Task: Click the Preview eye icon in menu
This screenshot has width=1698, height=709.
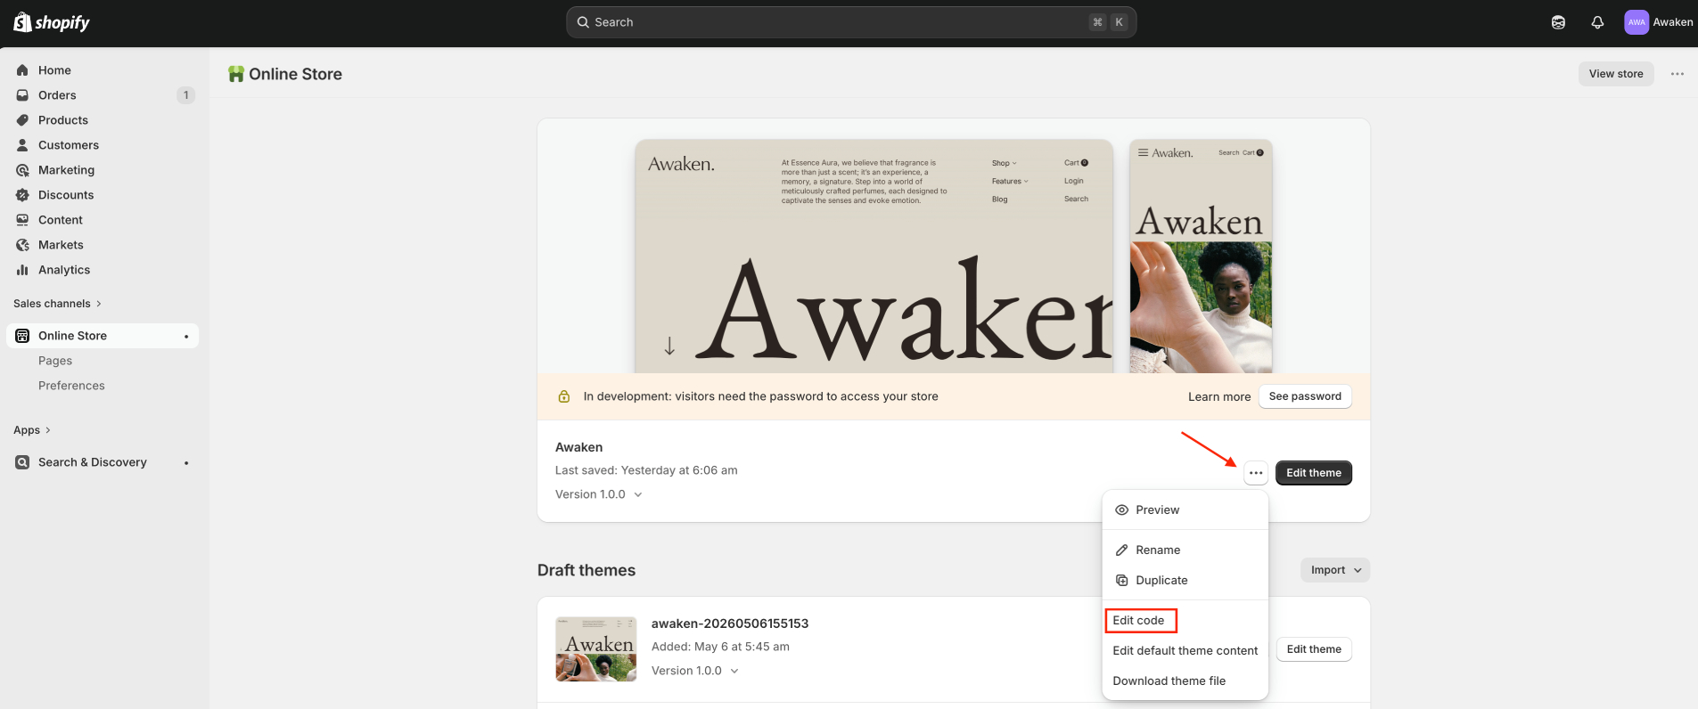Action: 1122,510
